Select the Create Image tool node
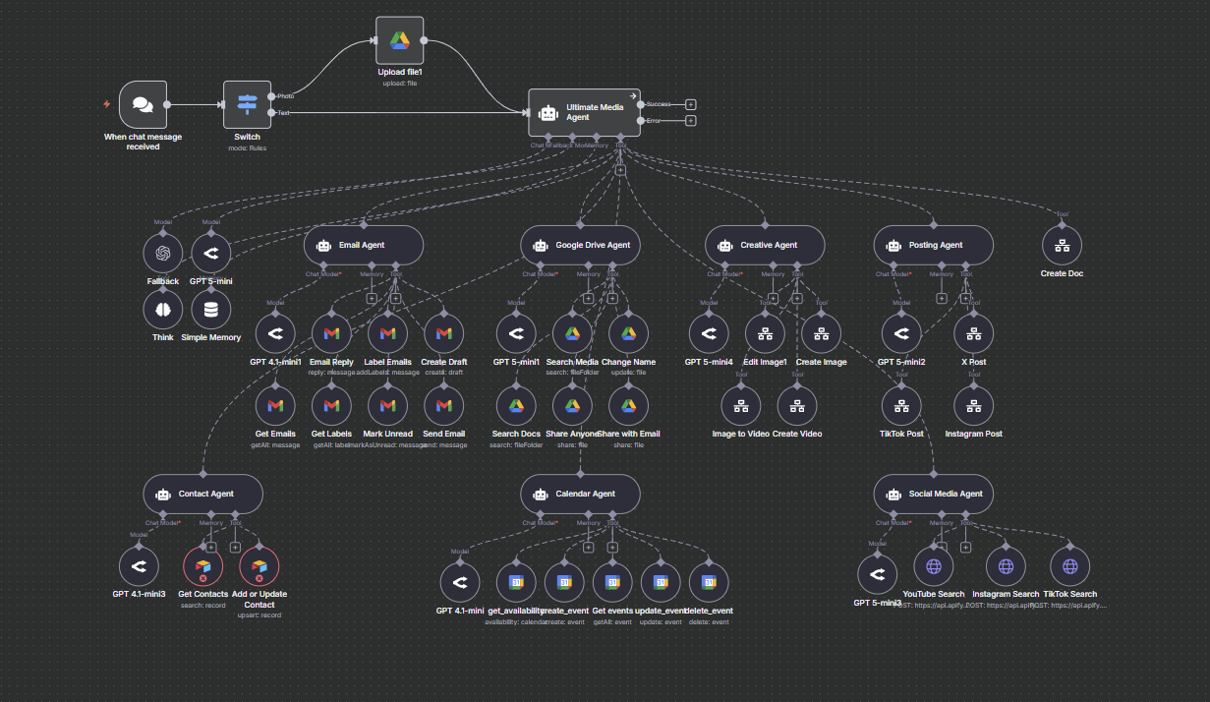This screenshot has width=1210, height=702. pos(821,333)
